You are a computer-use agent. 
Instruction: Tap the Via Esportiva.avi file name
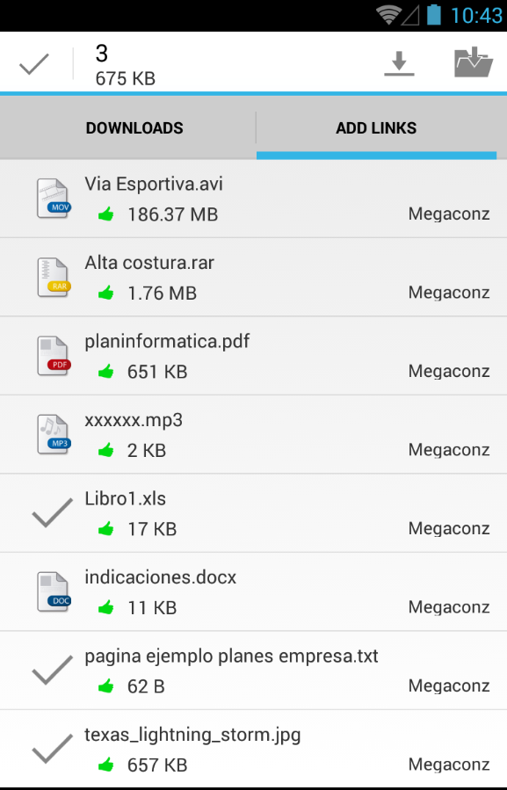point(154,184)
